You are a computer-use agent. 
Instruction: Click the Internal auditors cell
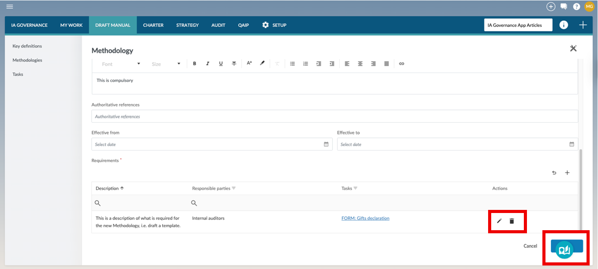(208, 218)
